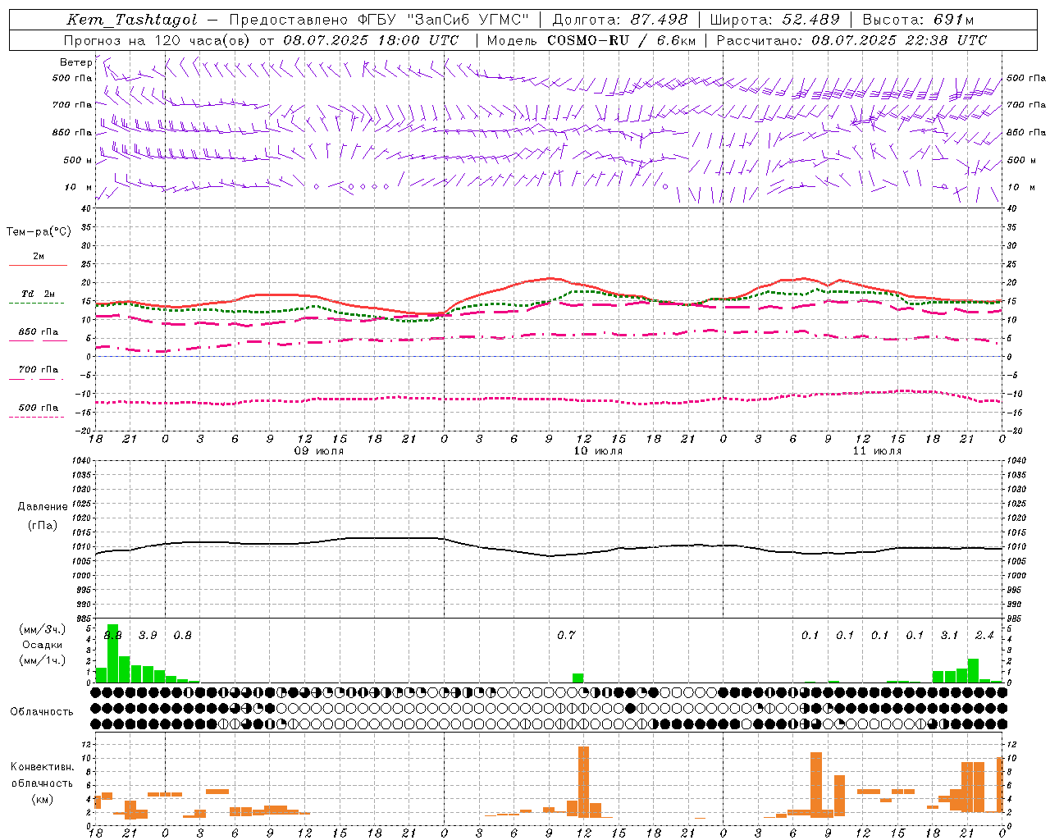Click the Облачность panel label
1050x840 pixels.
[42, 711]
